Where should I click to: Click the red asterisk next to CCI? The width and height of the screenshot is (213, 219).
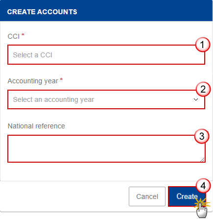coord(23,35)
